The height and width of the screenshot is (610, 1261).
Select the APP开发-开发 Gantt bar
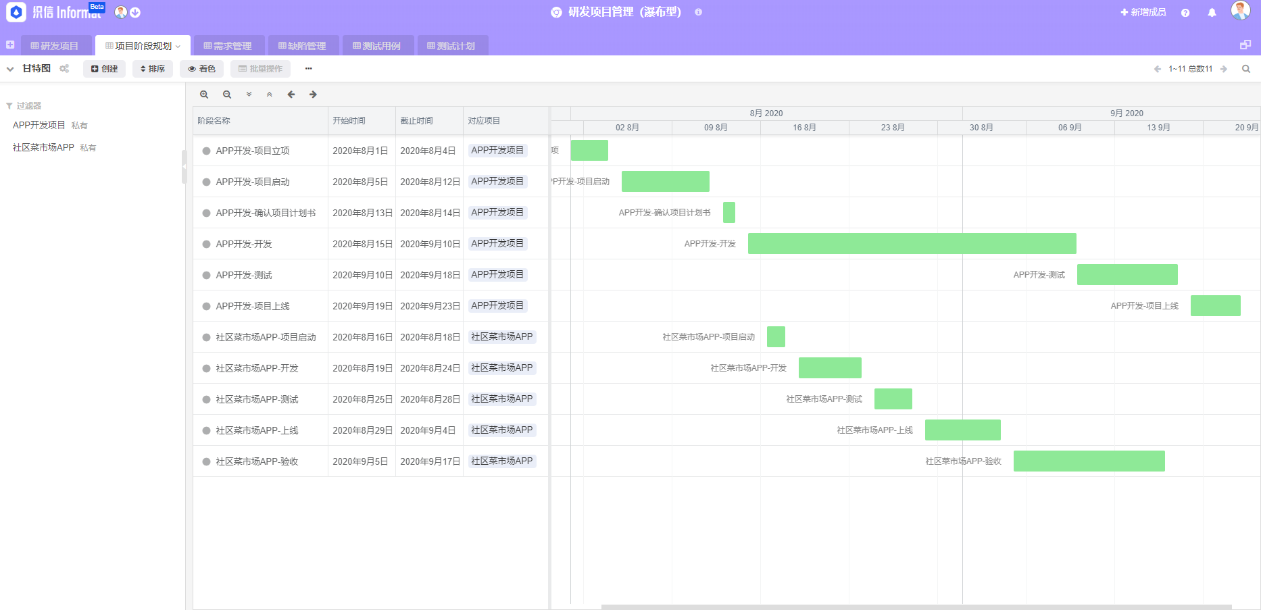pyautogui.click(x=912, y=243)
